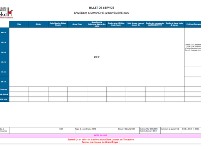Image resolution: width=201 pixels, height=151 pixels.
Task: Click the underlined 'Samedi 21/11' entry in Extérieur column
Action: click(x=193, y=45)
